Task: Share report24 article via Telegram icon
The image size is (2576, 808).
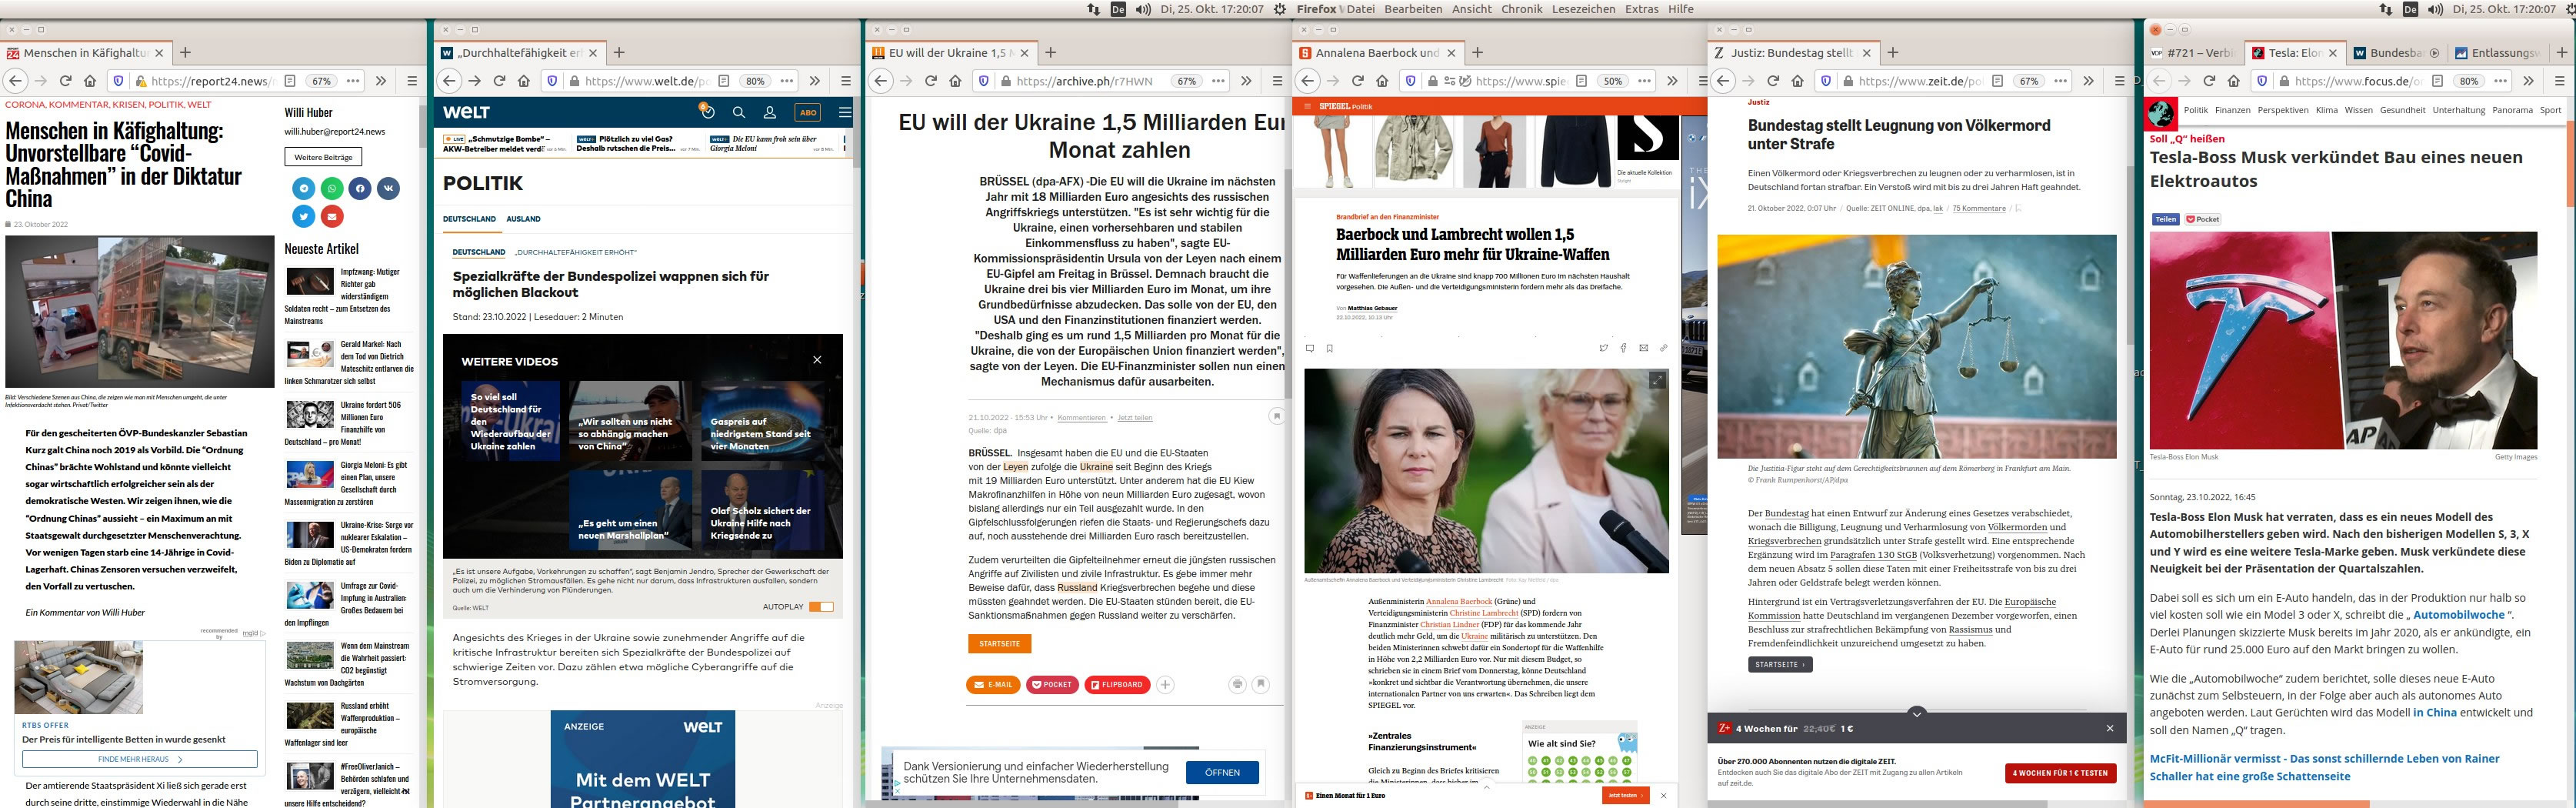Action: point(304,188)
